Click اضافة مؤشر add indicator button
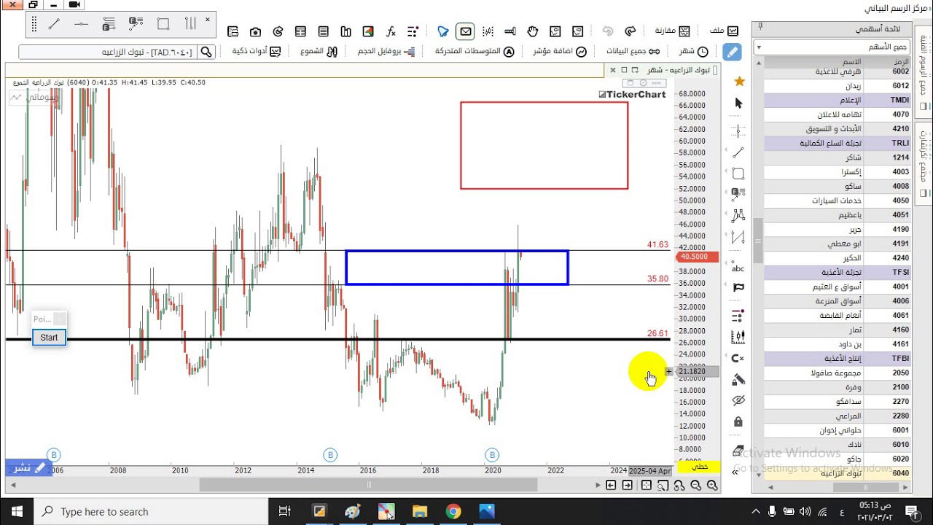This screenshot has width=933, height=525. click(560, 52)
